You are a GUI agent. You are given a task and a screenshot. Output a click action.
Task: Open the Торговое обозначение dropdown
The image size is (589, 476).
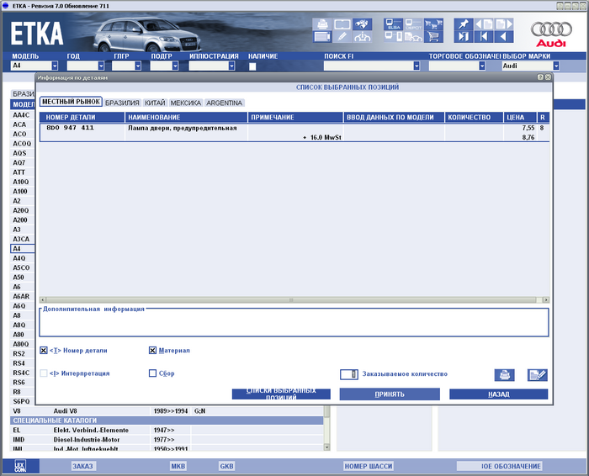click(x=482, y=66)
